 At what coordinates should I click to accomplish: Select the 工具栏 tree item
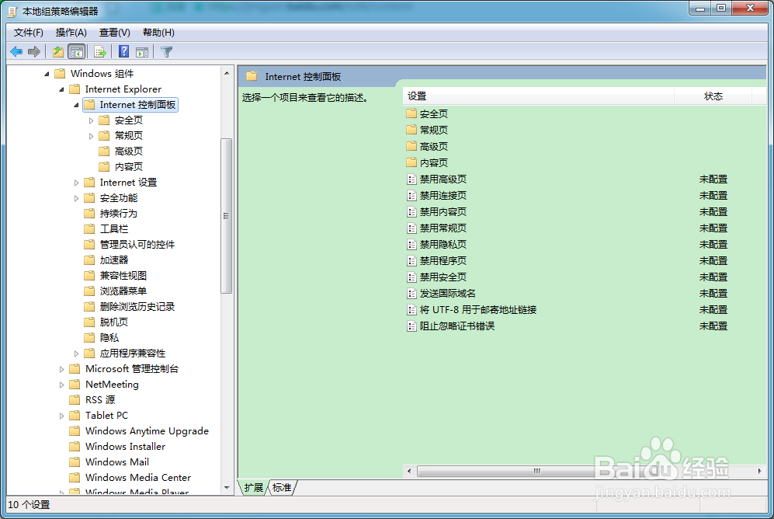[114, 229]
